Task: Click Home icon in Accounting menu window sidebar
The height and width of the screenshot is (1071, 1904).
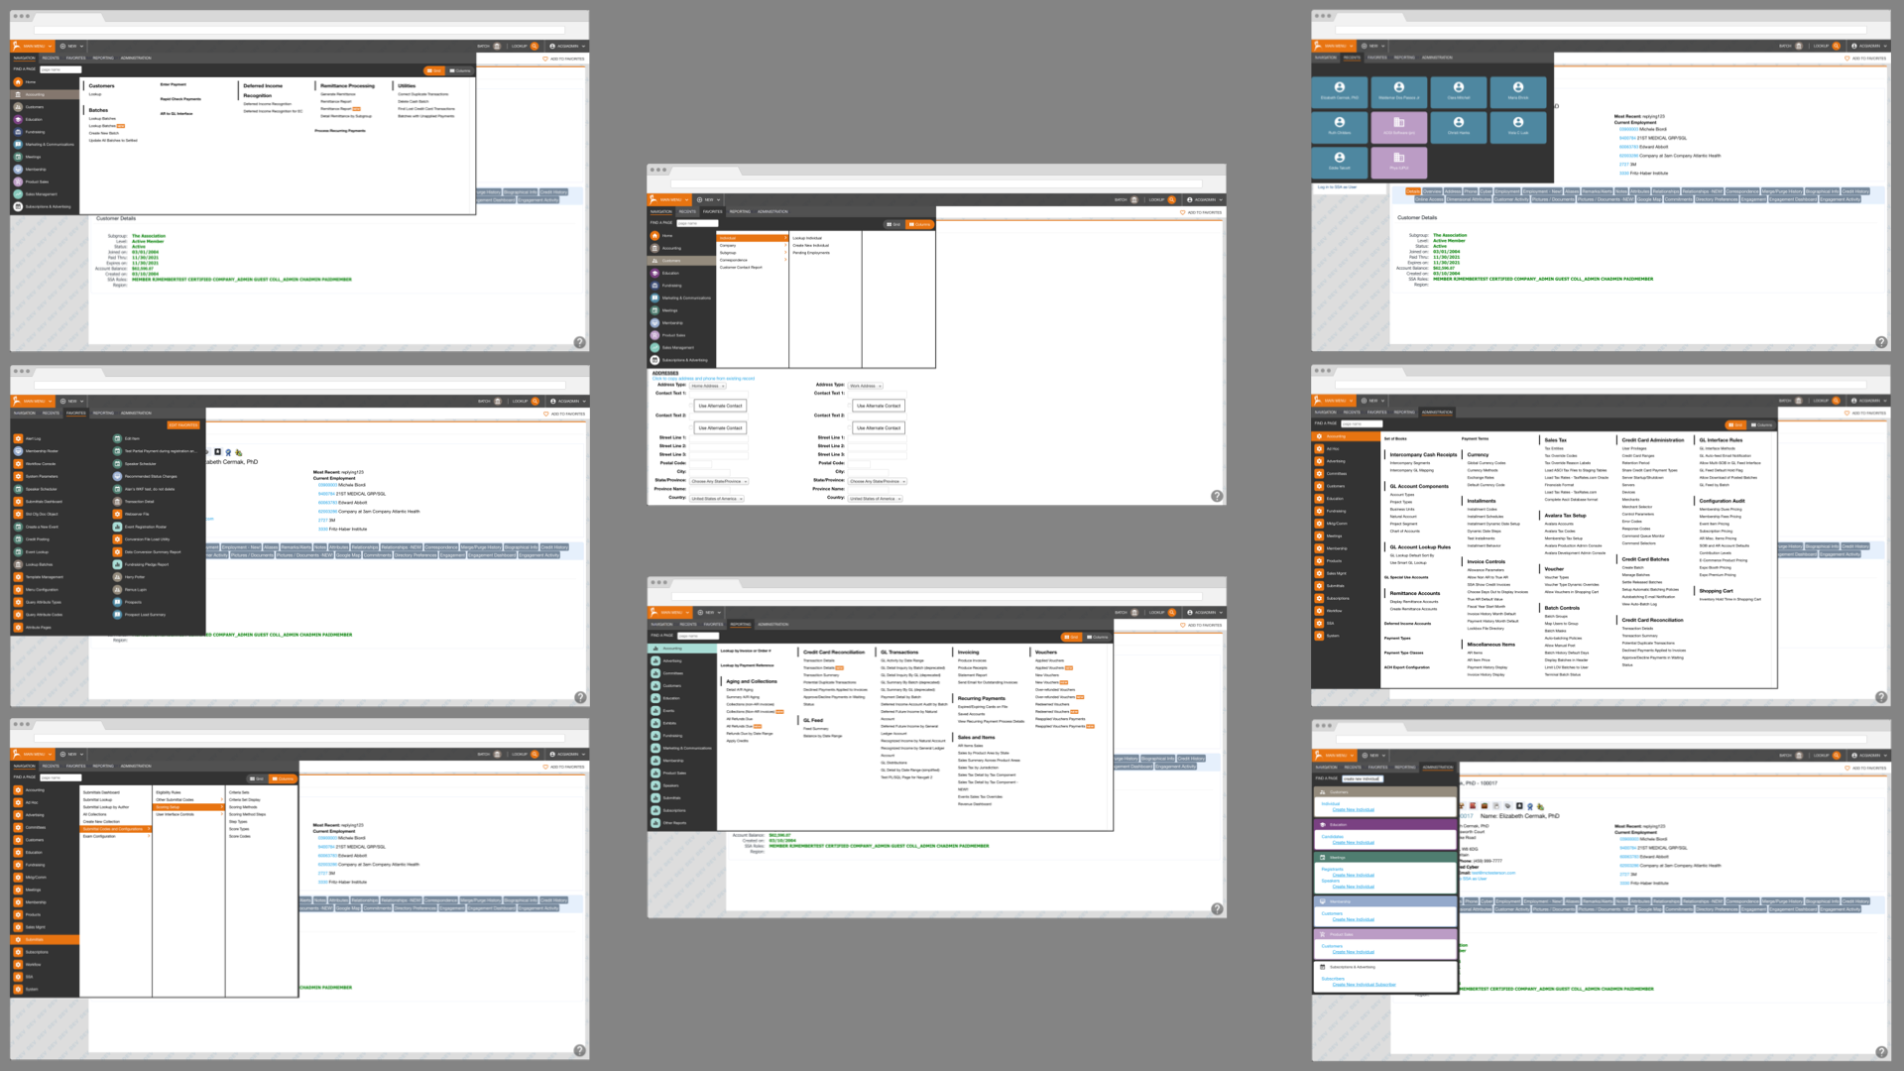Action: (18, 81)
